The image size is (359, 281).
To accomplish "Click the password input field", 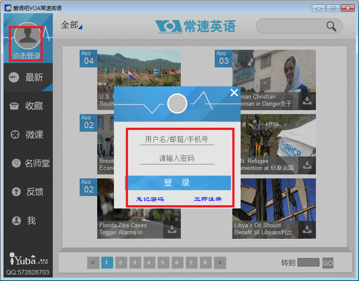I will tap(176, 159).
